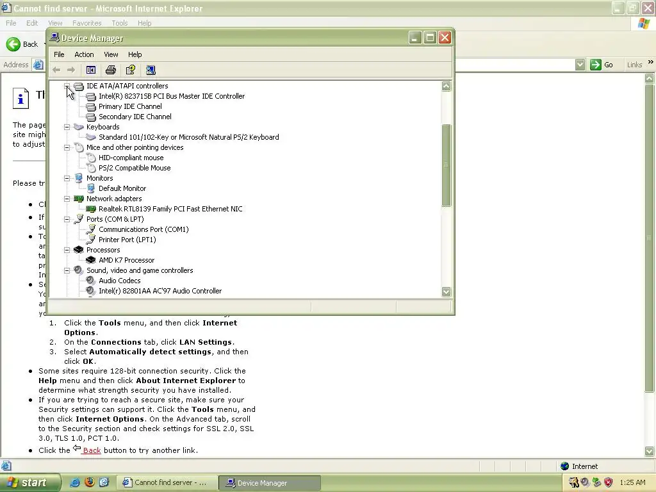Image resolution: width=656 pixels, height=492 pixels.
Task: Select Sound, video and game controllers icon
Action: click(79, 270)
